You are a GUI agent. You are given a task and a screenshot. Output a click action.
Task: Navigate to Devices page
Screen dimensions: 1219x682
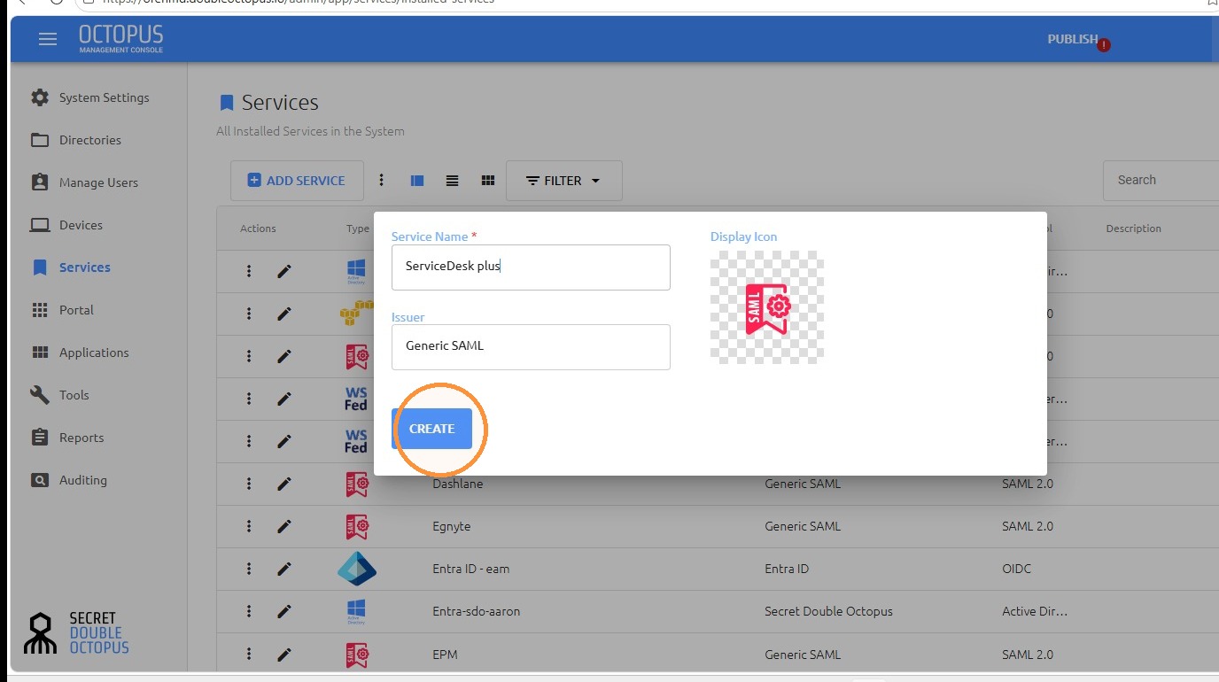[x=81, y=225]
